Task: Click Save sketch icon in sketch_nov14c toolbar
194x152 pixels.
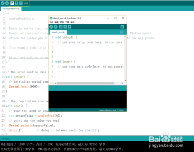Action: (69, 27)
